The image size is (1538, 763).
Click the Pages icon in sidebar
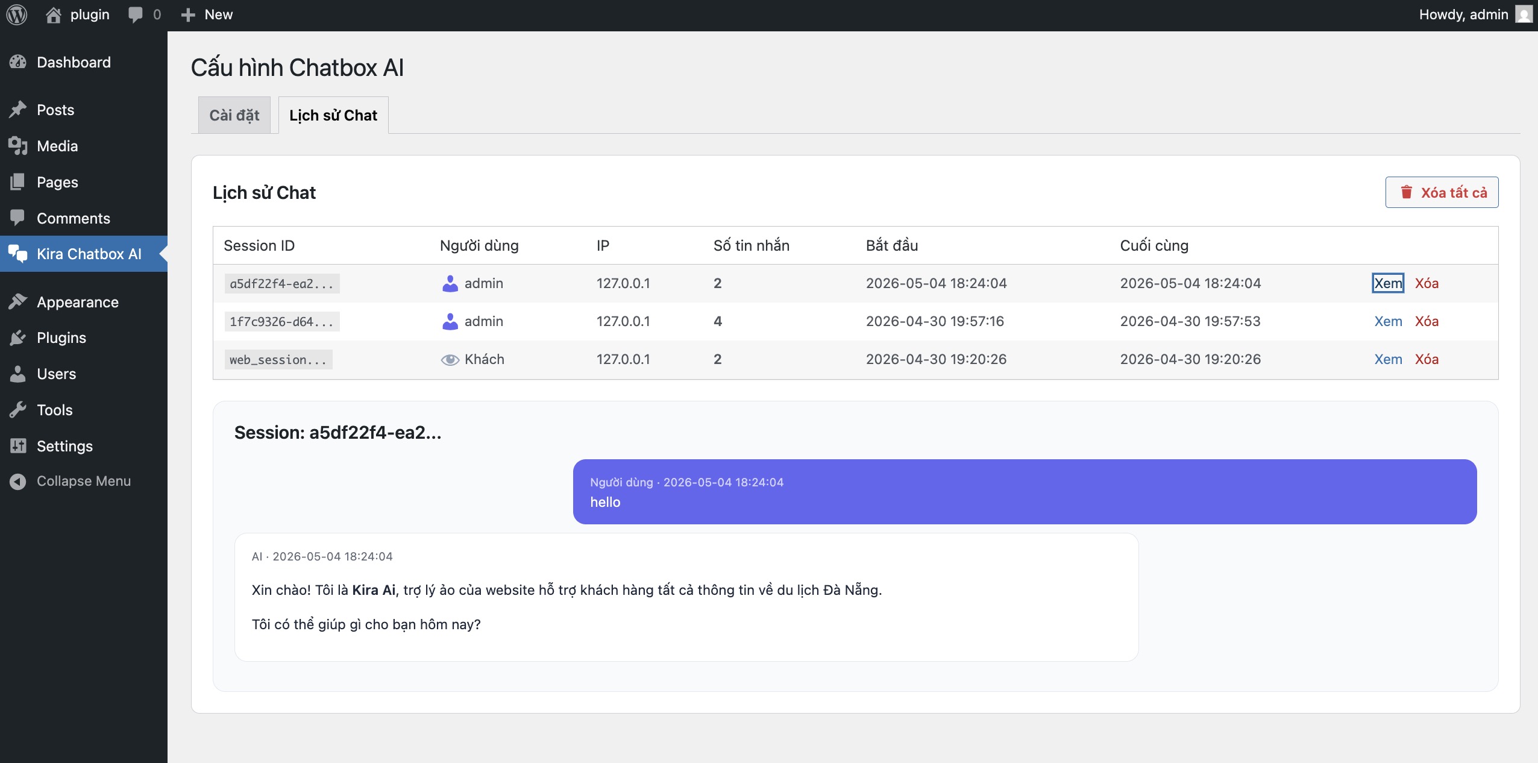point(18,182)
